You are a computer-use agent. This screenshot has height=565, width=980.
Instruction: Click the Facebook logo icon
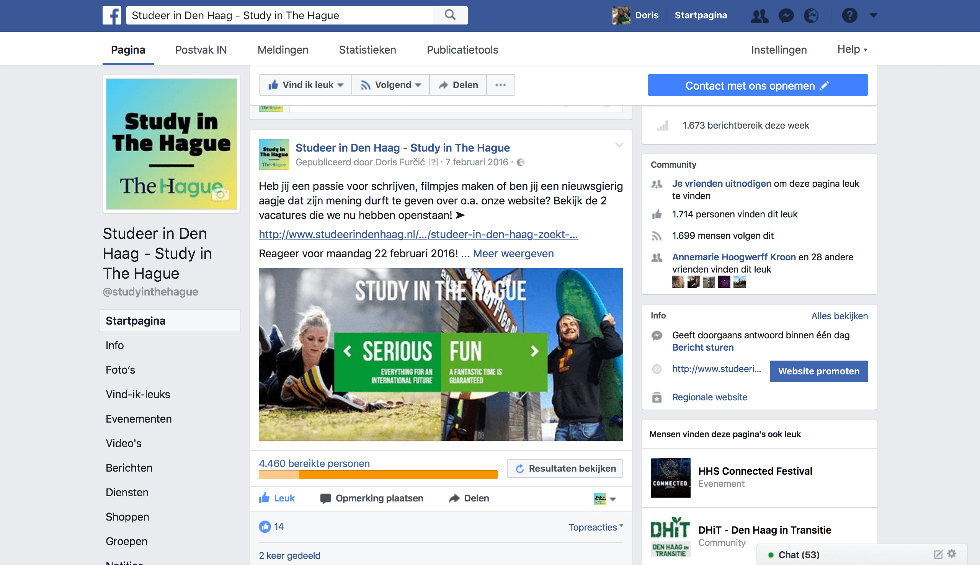[112, 16]
